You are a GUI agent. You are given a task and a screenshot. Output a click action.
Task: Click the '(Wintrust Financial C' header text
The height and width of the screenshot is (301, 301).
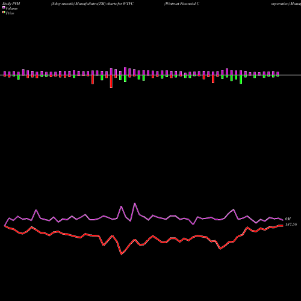click(x=182, y=4)
